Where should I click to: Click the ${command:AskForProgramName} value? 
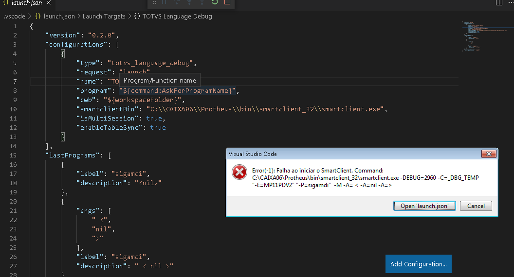tap(177, 91)
